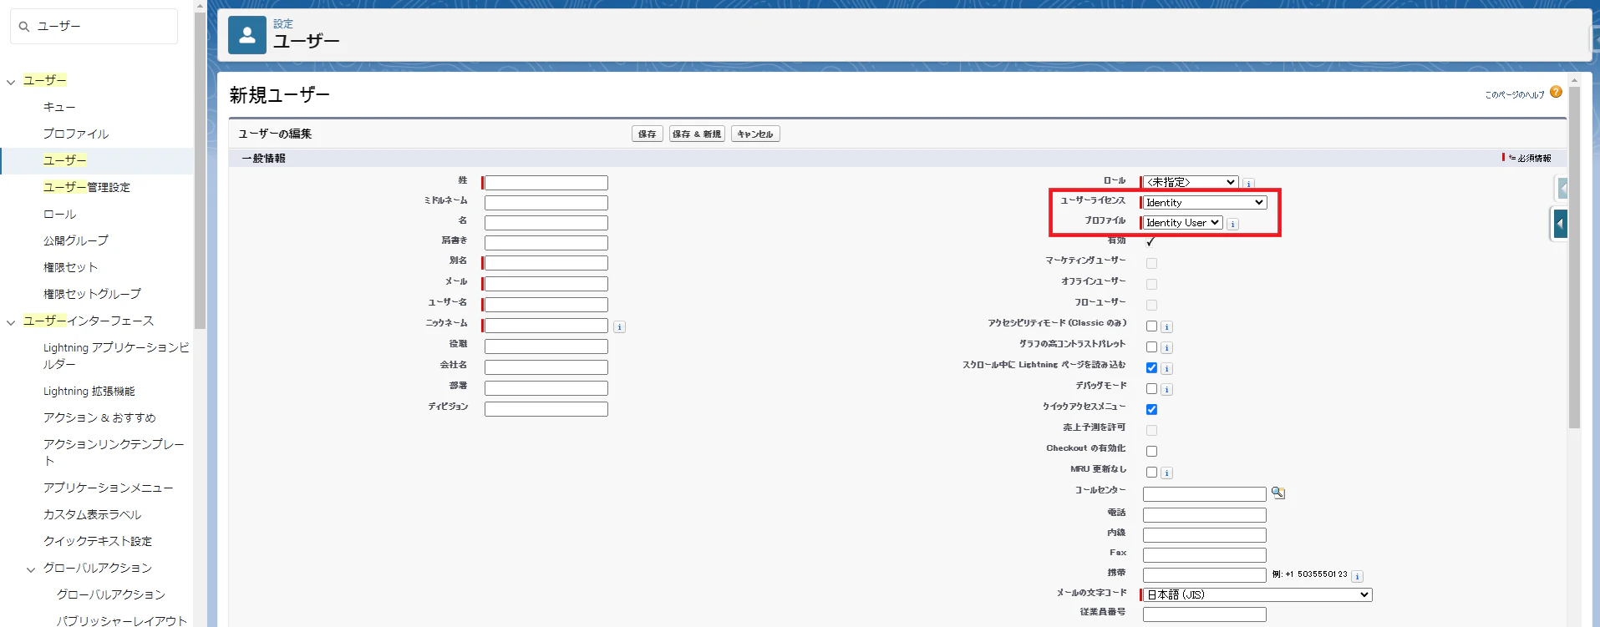Open Lightning 拡張機能 in sidebar
This screenshot has width=1600, height=627.
pos(89,391)
